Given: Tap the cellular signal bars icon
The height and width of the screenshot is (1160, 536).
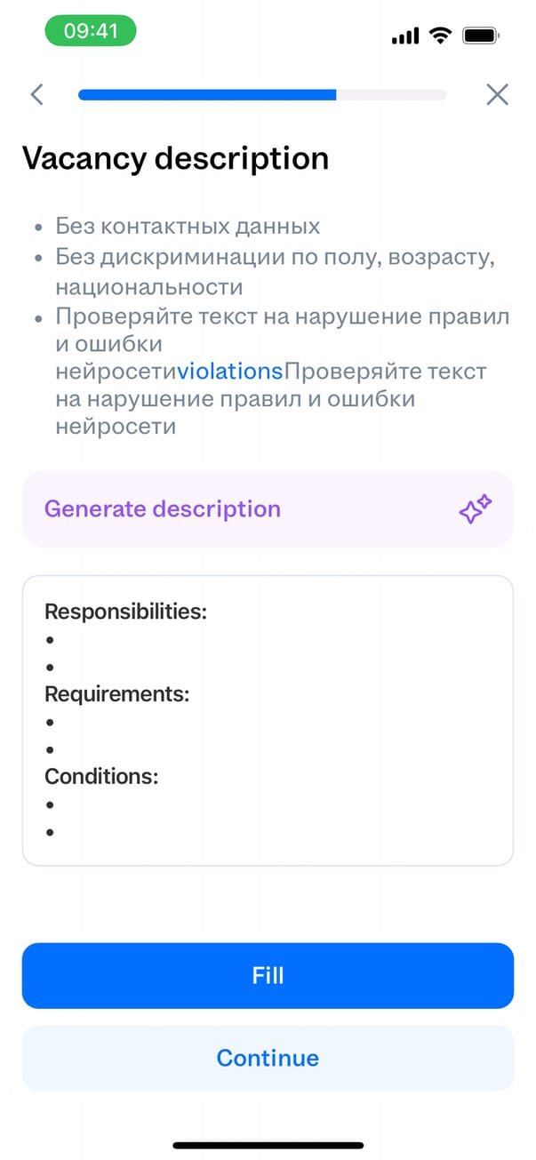Looking at the screenshot, I should (404, 36).
